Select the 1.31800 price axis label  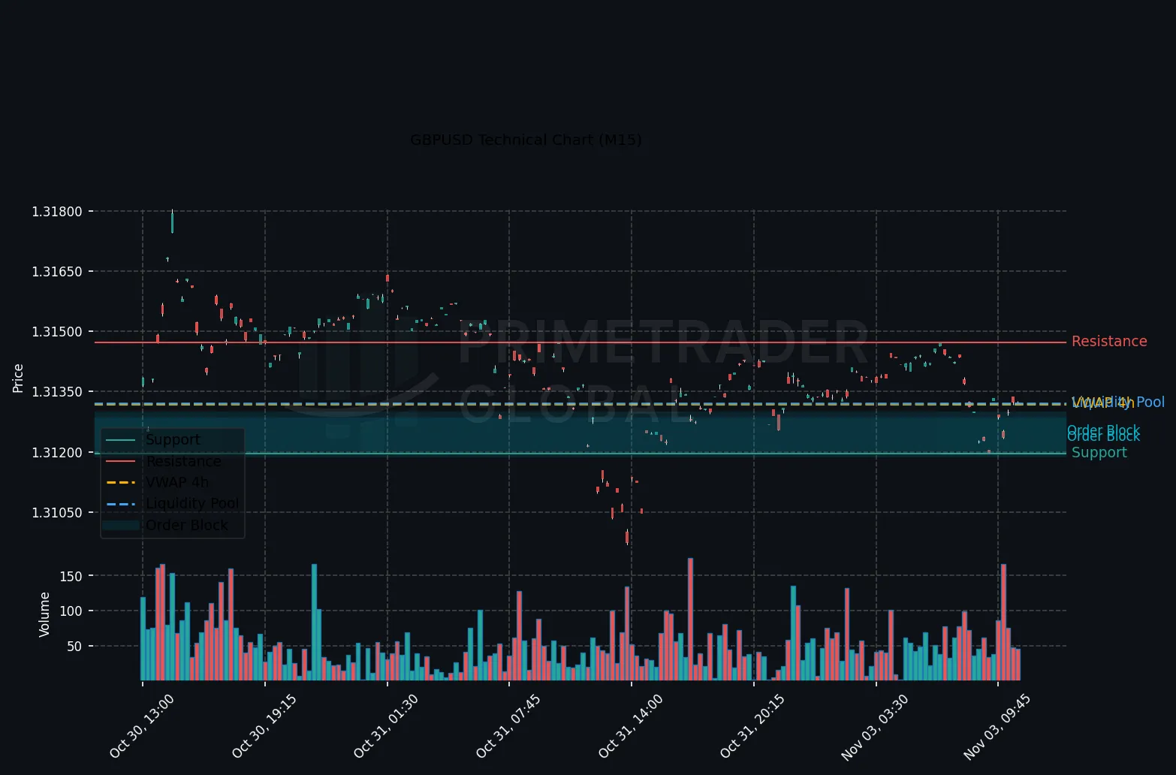(57, 211)
